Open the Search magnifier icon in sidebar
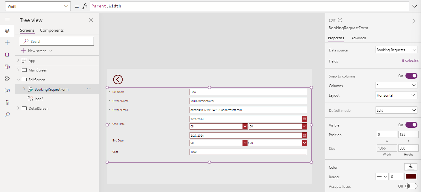This screenshot has width=421, height=192. pyautogui.click(x=7, y=115)
